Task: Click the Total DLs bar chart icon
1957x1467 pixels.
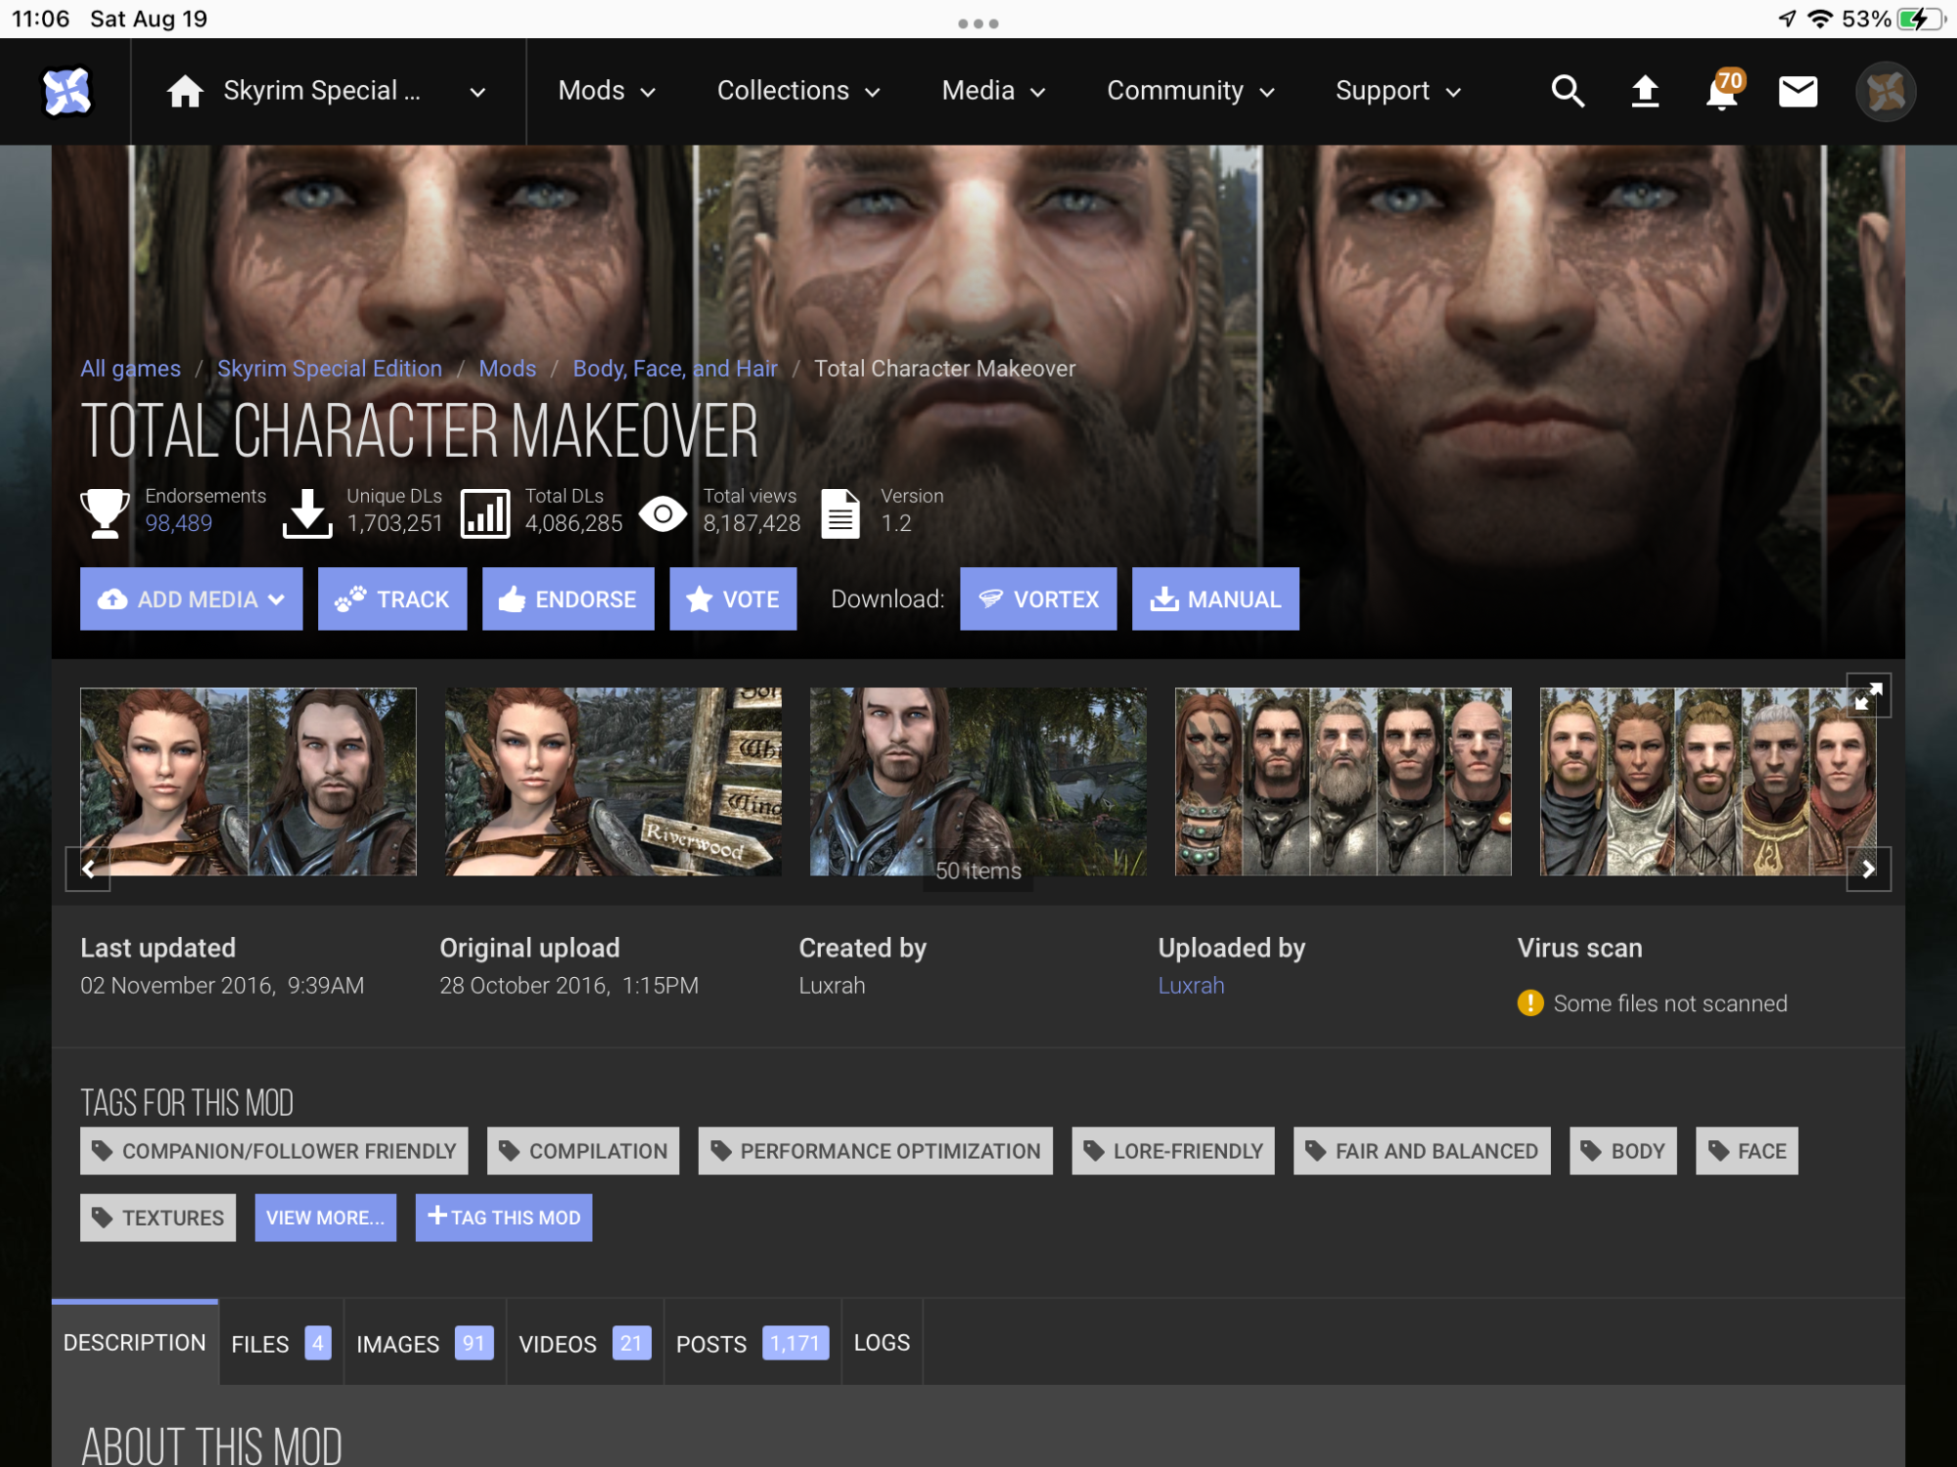Action: 485,512
